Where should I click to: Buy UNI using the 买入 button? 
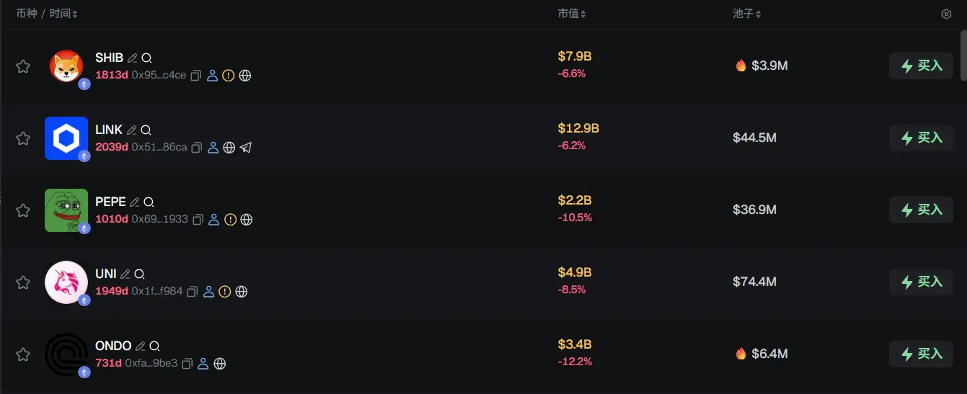tap(921, 282)
